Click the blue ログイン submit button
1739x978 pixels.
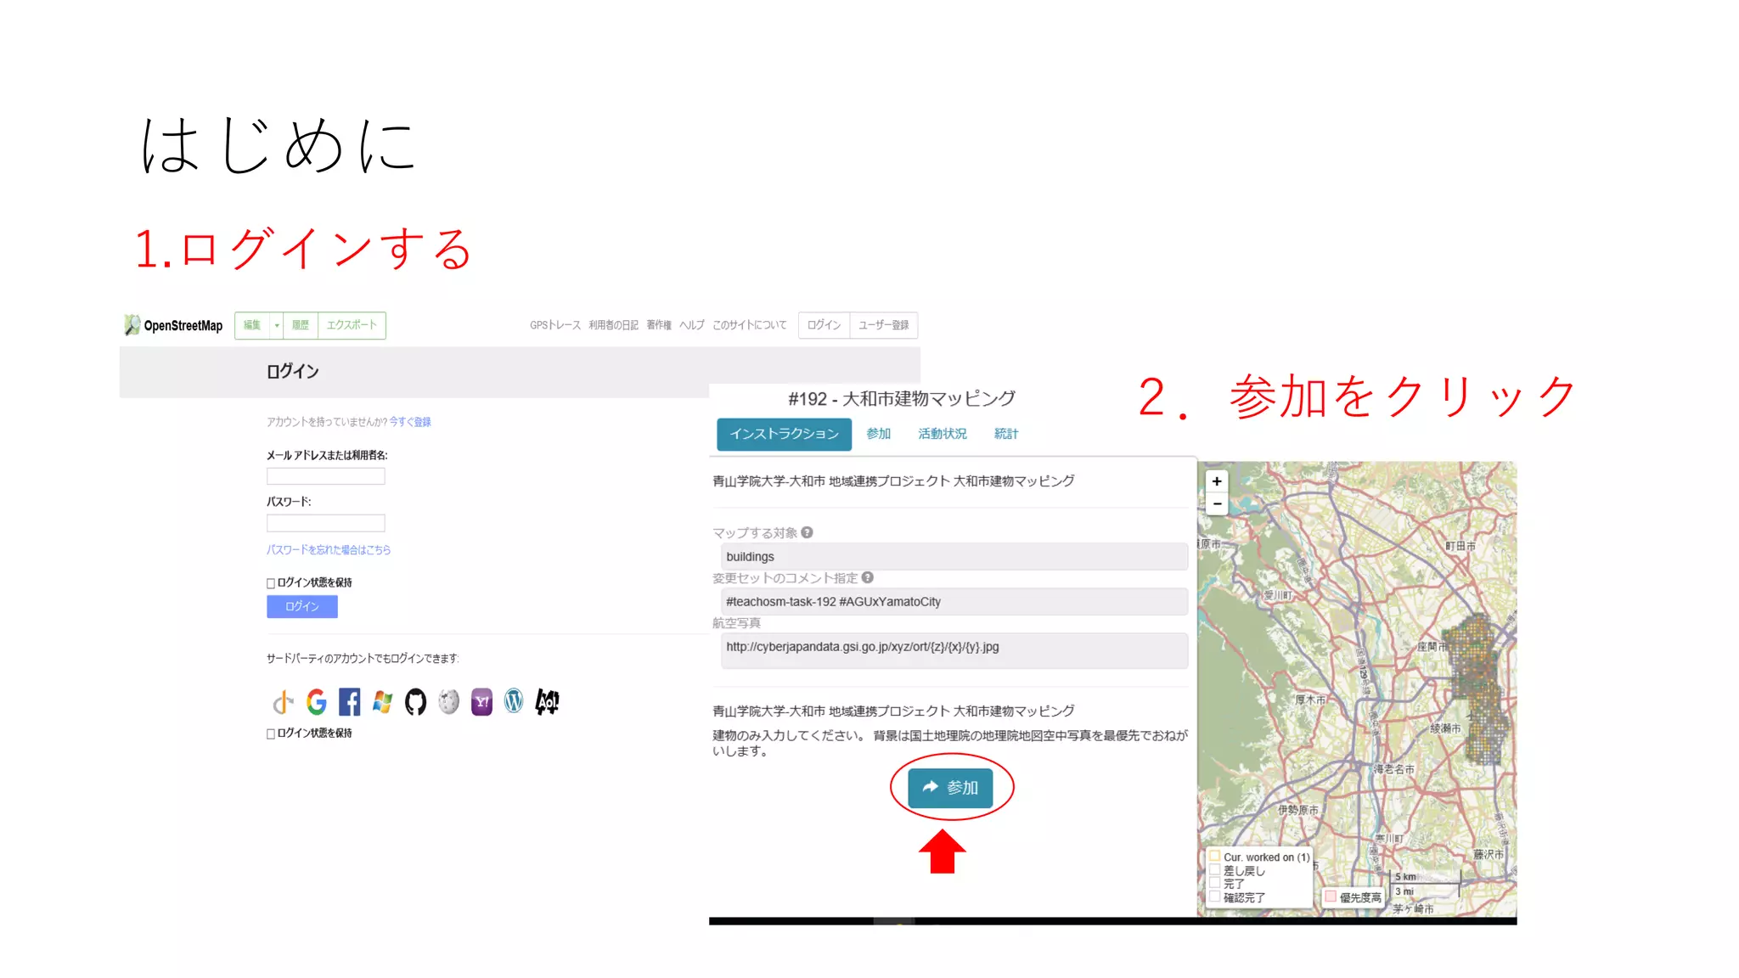click(x=302, y=606)
